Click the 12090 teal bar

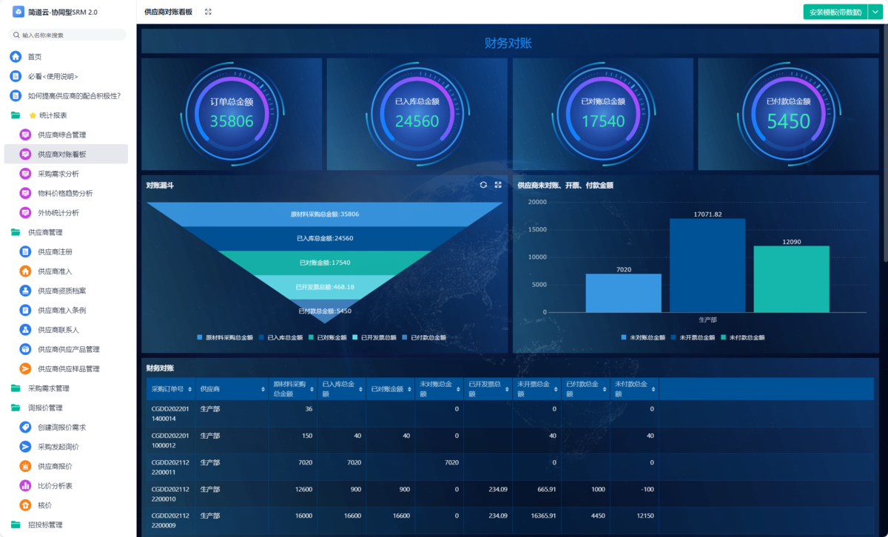(x=792, y=279)
